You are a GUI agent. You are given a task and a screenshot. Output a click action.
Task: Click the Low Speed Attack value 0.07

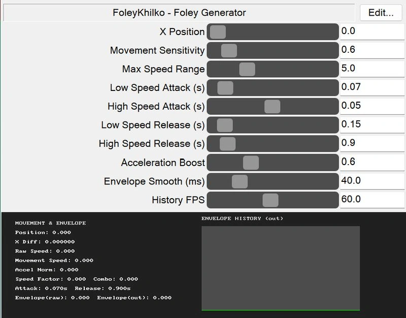click(x=372, y=87)
